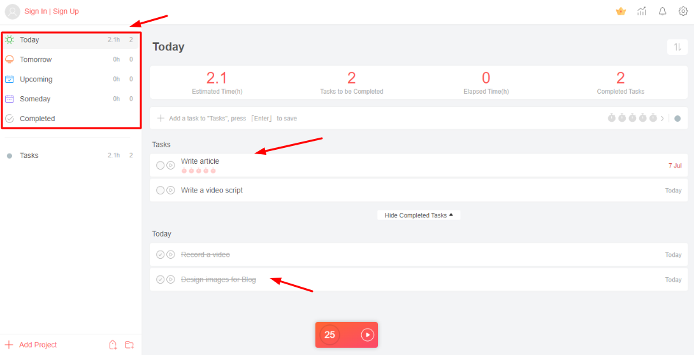
Task: Expand pomodoro estimate chevron in add-task bar
Action: click(x=661, y=118)
